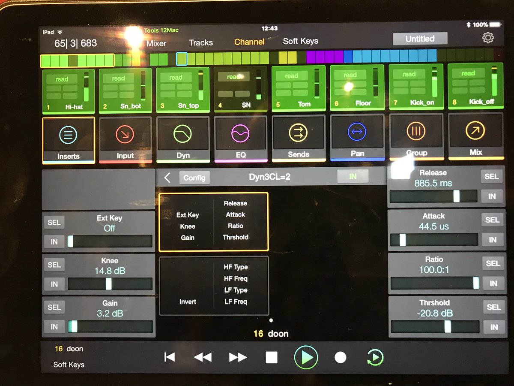Switch to the Channel tab
This screenshot has width=514, height=386.
point(249,42)
